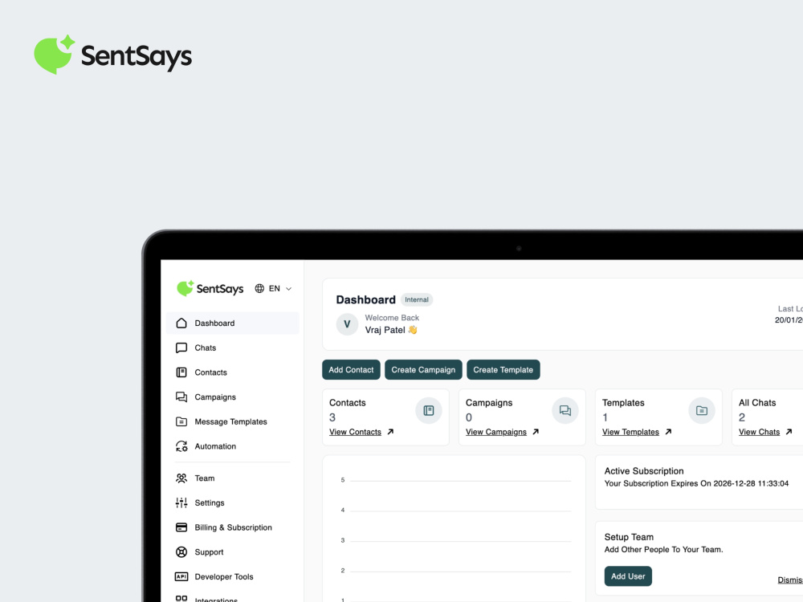Click the Contacts book icon in sidebar

tap(181, 372)
